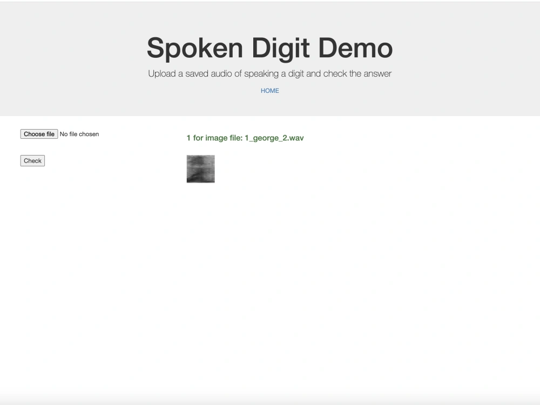
Task: Open the HOME link
Action: coord(269,91)
